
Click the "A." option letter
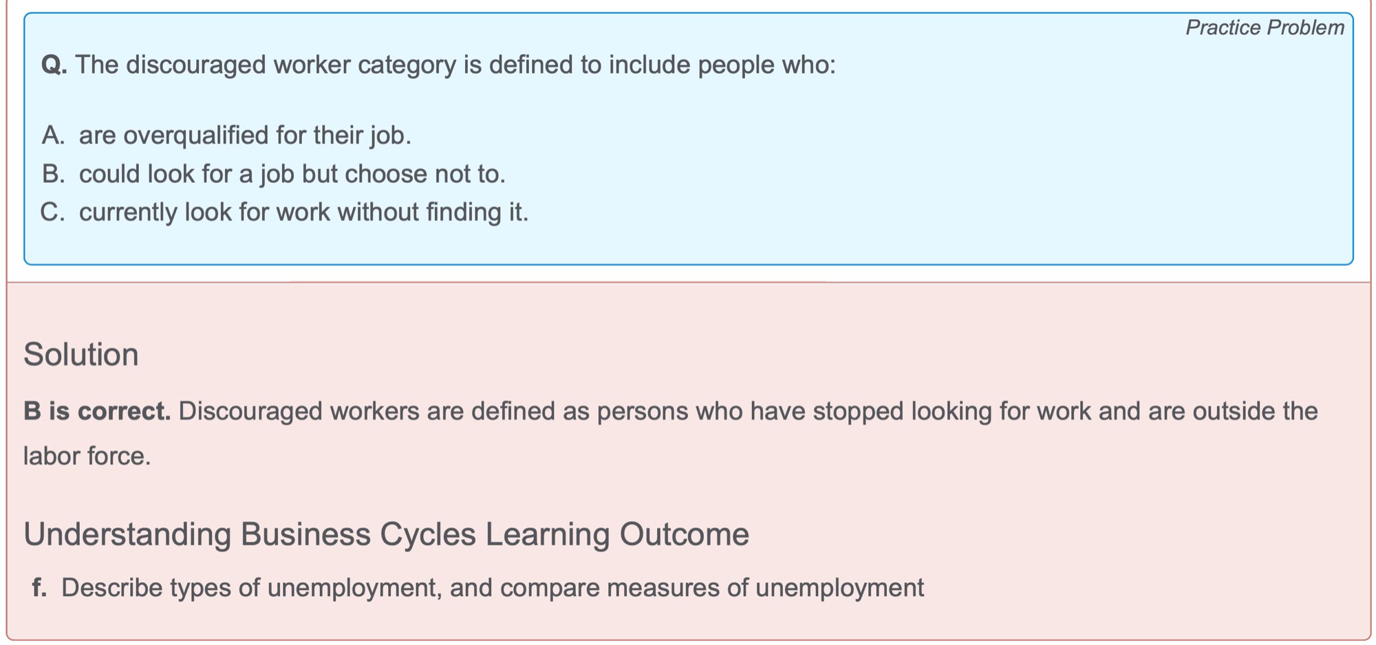point(53,135)
